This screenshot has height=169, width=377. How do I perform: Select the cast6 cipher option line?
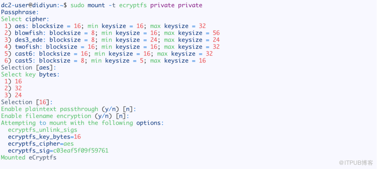[x=108, y=54]
